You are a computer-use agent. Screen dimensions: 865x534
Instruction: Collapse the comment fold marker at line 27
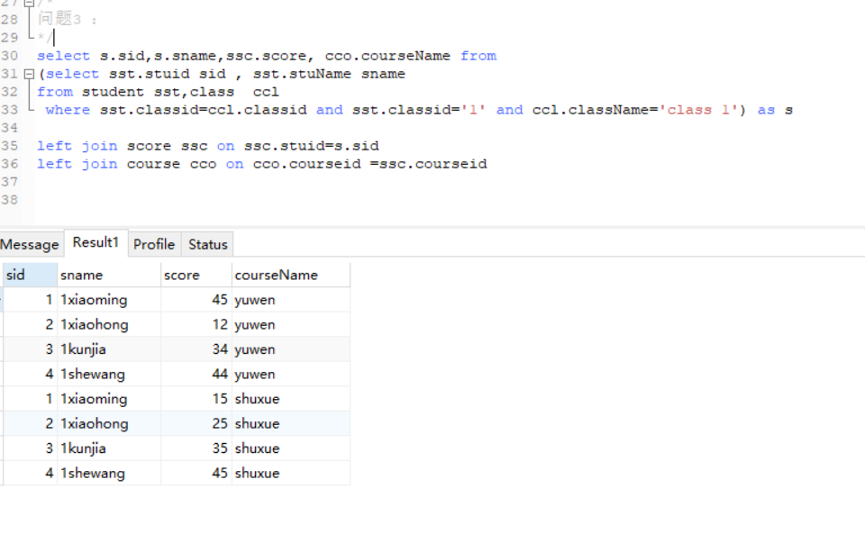point(29,2)
